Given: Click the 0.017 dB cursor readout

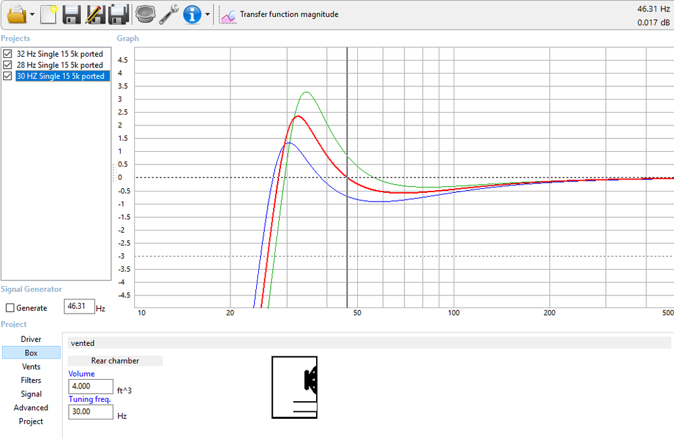Looking at the screenshot, I should (x=653, y=22).
